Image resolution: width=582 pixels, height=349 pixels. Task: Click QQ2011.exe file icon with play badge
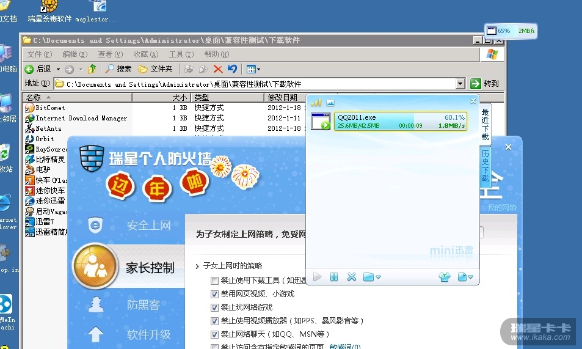pos(321,122)
